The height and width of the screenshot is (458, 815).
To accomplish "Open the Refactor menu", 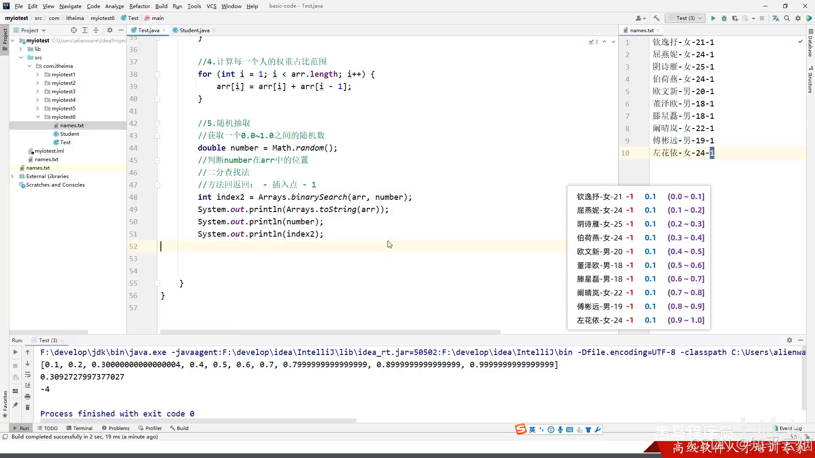I will pyautogui.click(x=140, y=6).
